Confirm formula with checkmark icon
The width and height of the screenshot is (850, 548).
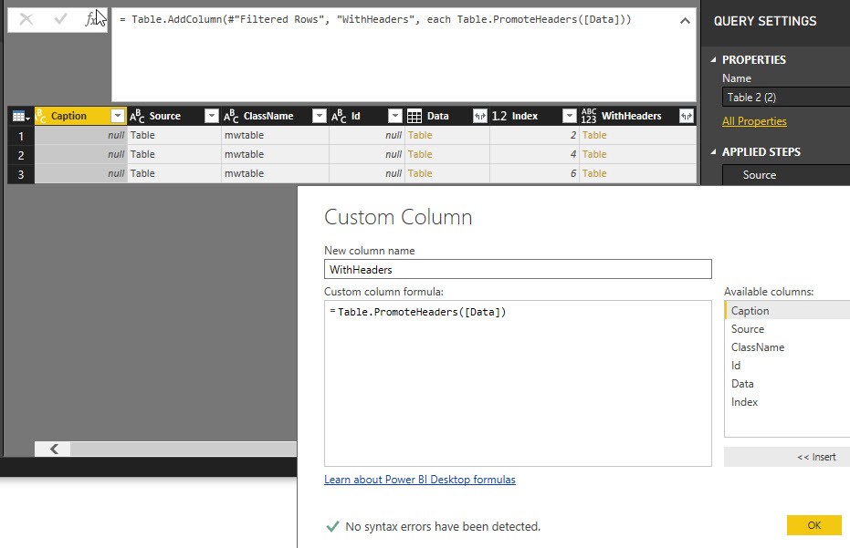pyautogui.click(x=60, y=19)
